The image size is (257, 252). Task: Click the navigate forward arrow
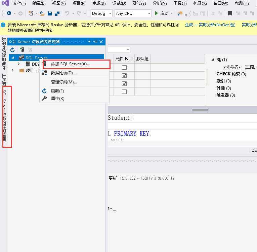click(x=20, y=13)
